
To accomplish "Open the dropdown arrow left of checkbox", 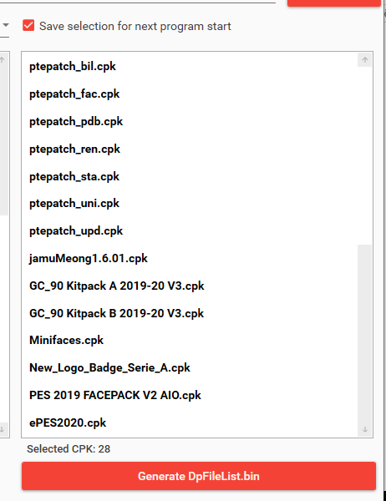I will click(x=6, y=25).
